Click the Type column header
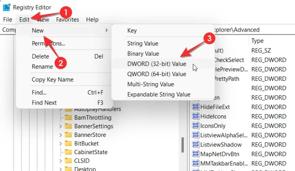295x171 pixels. point(257,41)
